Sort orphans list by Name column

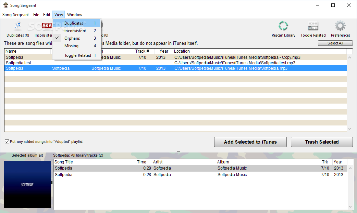point(27,51)
